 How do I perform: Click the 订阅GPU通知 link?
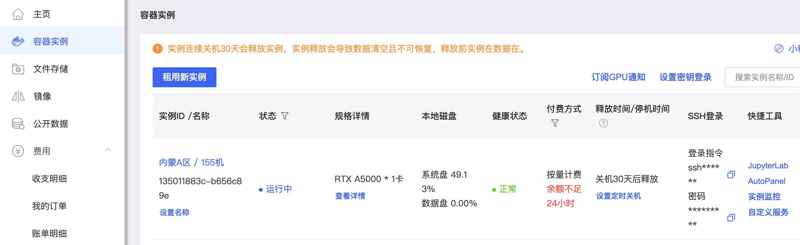(x=618, y=77)
